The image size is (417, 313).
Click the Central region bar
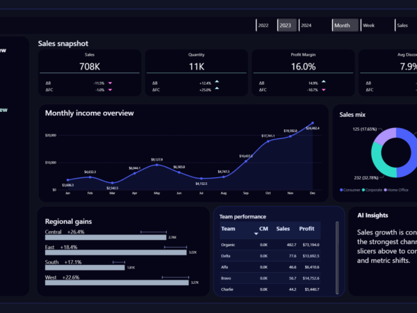pos(106,237)
